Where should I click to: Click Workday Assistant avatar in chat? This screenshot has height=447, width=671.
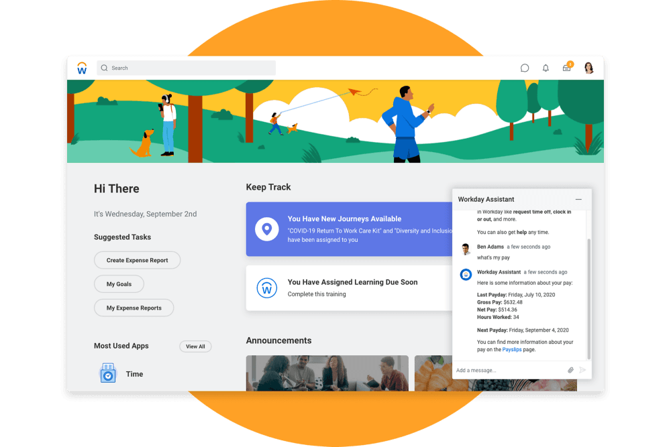466,274
